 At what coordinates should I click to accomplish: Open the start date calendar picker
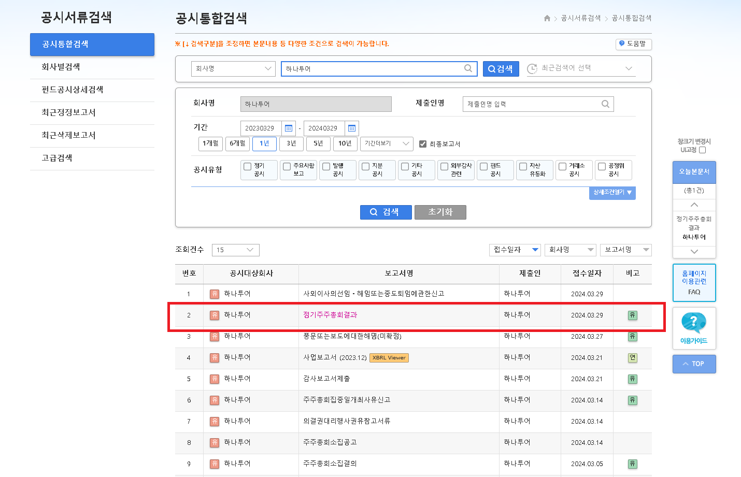coord(289,128)
